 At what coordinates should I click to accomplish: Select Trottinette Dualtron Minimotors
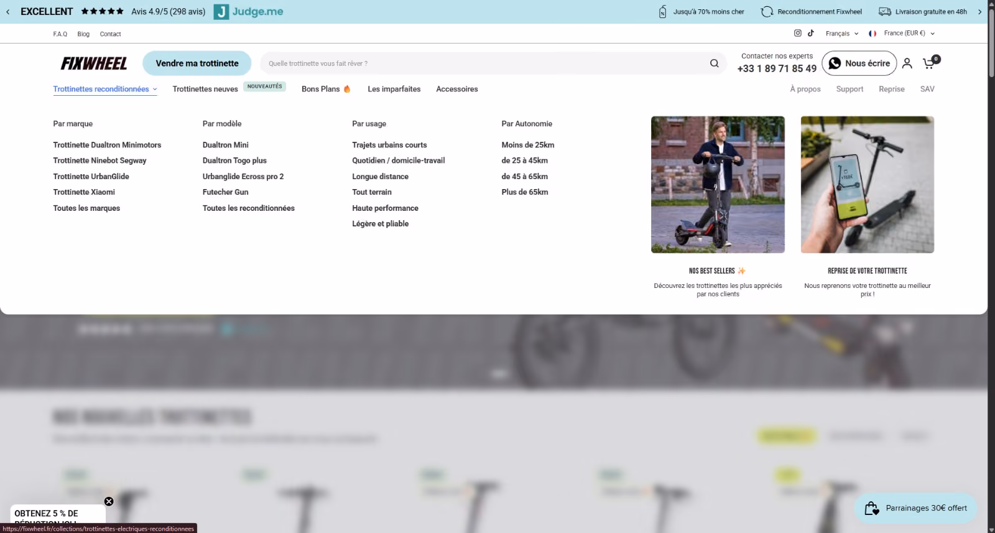coord(107,145)
